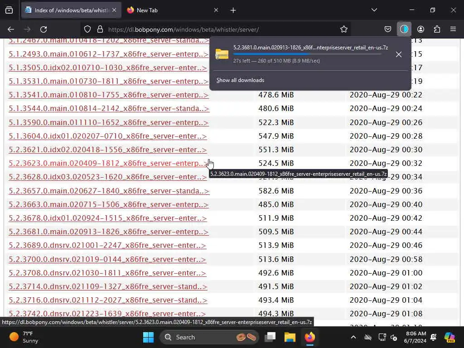Download 5.1.3541.0.main.010810-1755 file
This screenshot has height=348, width=464.
point(109,95)
